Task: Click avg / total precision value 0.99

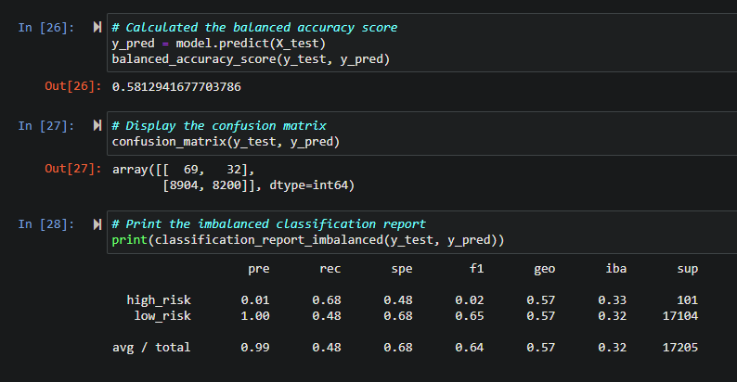Action: [255, 348]
